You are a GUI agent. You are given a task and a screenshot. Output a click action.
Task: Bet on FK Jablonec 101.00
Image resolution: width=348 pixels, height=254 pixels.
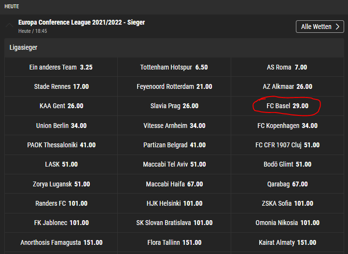pyautogui.click(x=61, y=223)
